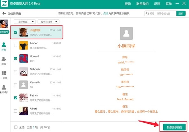Uncheck the Howard contact checkbox
189x132 pixels.
point(16,58)
